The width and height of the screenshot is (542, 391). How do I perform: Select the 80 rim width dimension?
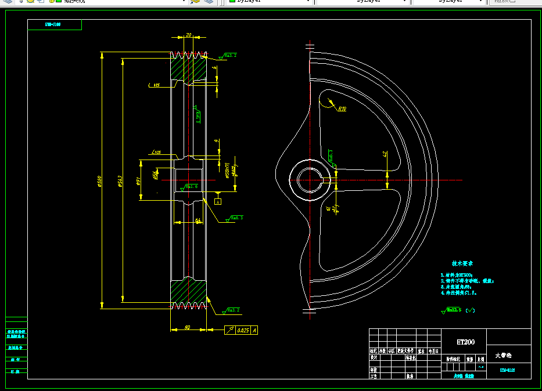[x=187, y=327]
